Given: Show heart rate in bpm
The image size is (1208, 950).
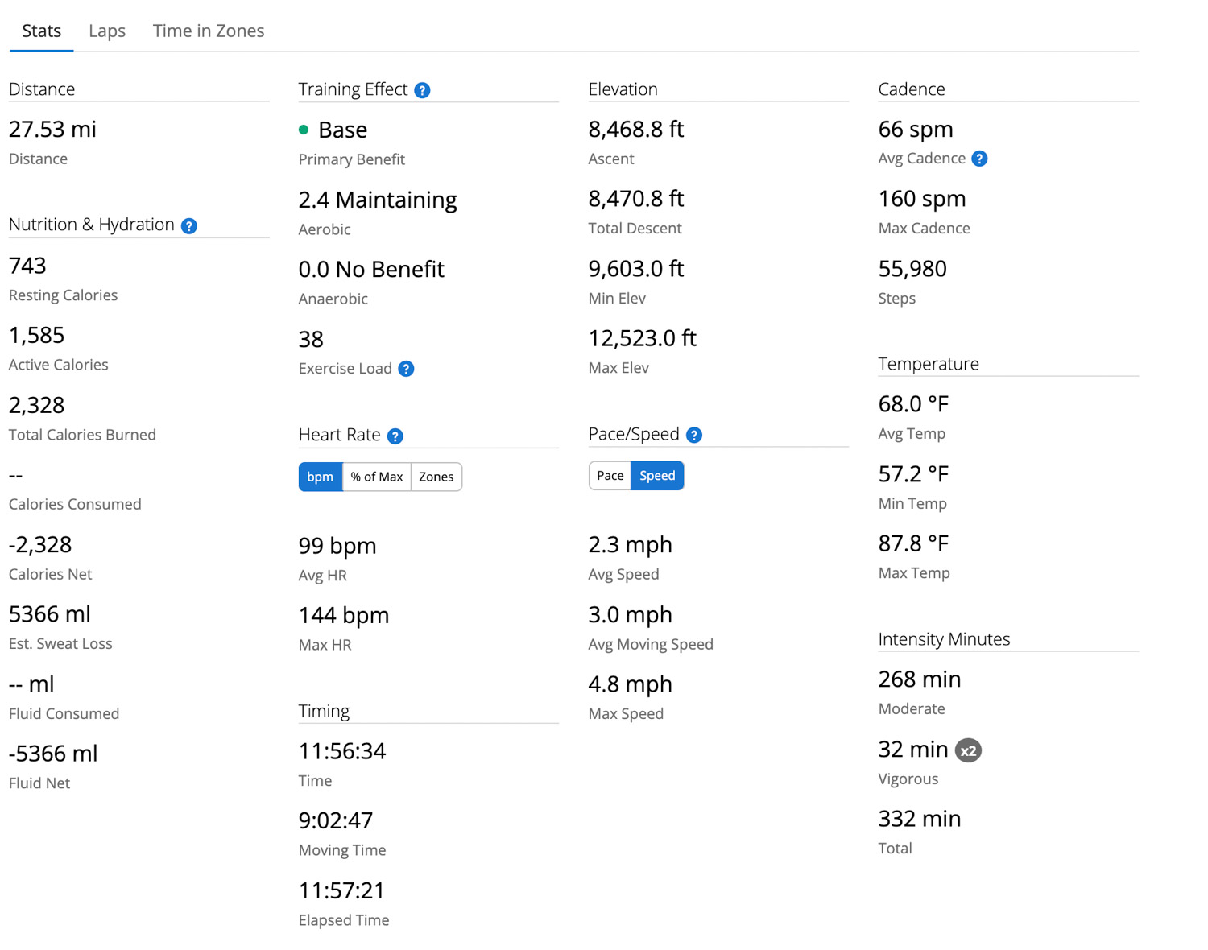Looking at the screenshot, I should (320, 477).
